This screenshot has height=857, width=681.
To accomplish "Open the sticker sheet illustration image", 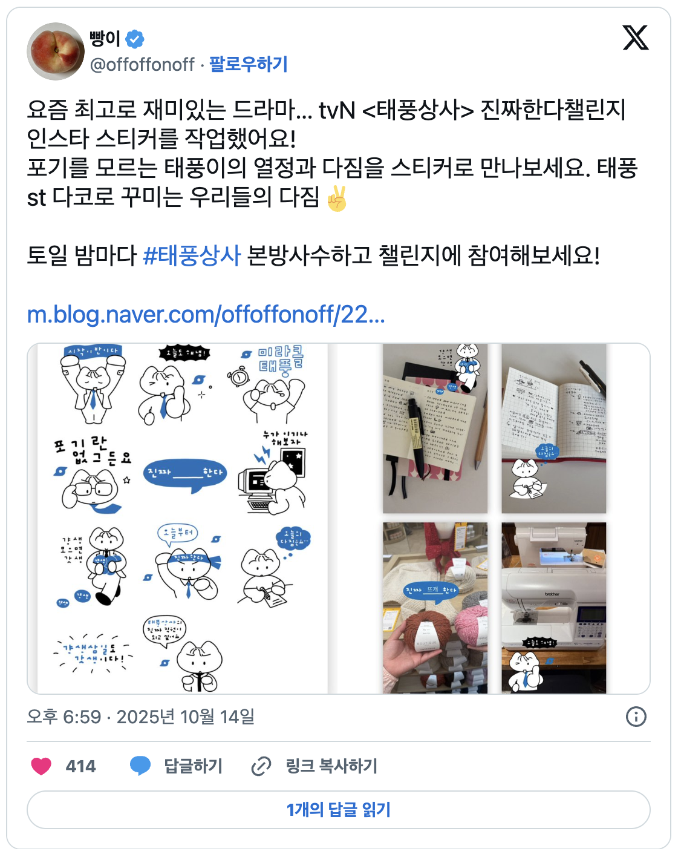I will click(183, 519).
